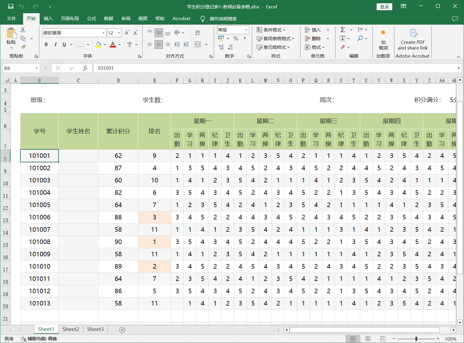464x343 pixels.
Task: Click the Top Align icon
Action: click(150, 32)
